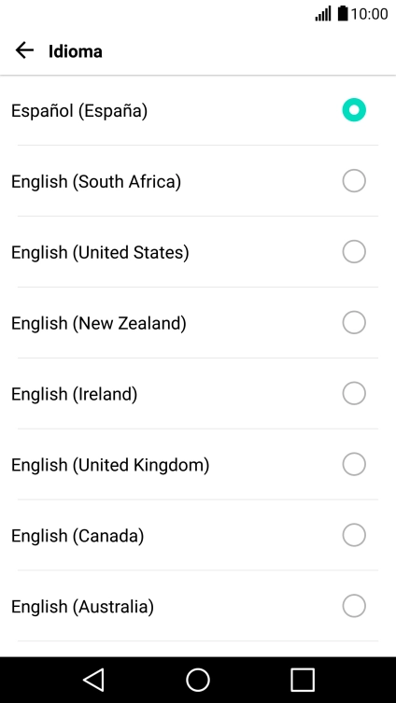Select the English (Ireland) radio button
396x703 pixels.
coord(354,393)
